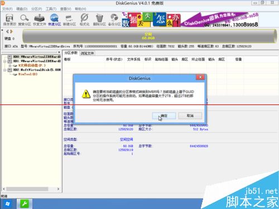This screenshot has height=209, width=279.
Task: Open the Help (帮助) menu
Action: point(80,9)
